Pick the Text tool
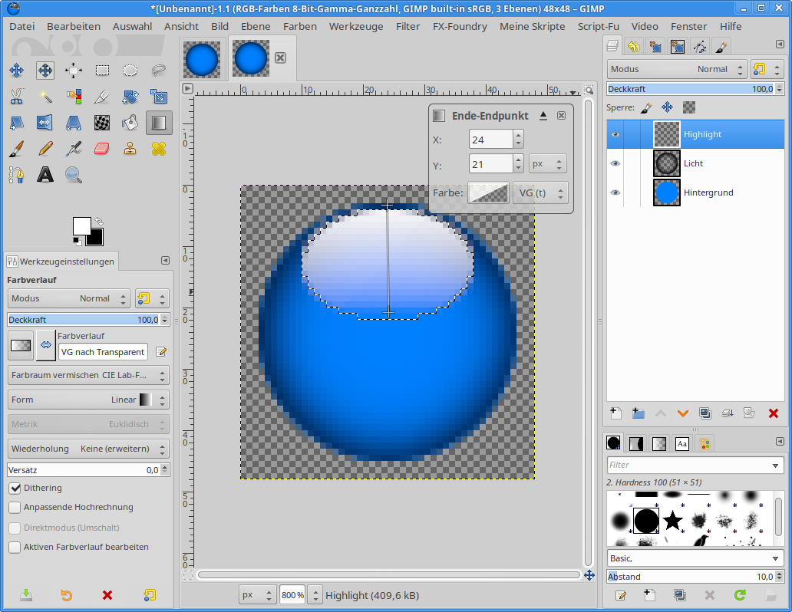 coord(45,175)
